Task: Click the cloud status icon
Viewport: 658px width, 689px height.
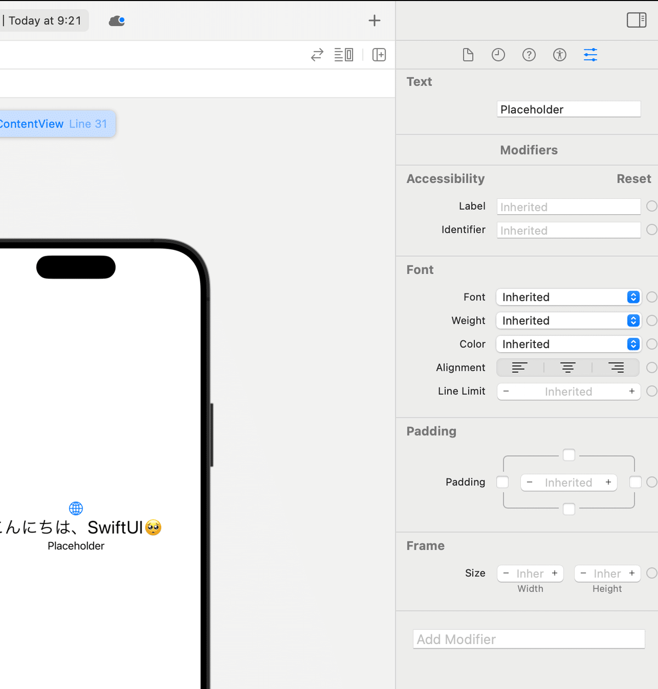Action: click(117, 21)
